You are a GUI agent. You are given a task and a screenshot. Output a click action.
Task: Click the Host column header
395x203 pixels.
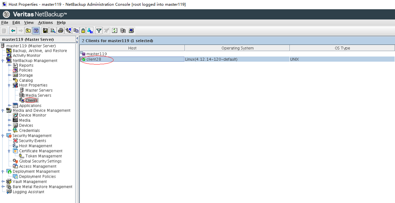[132, 48]
